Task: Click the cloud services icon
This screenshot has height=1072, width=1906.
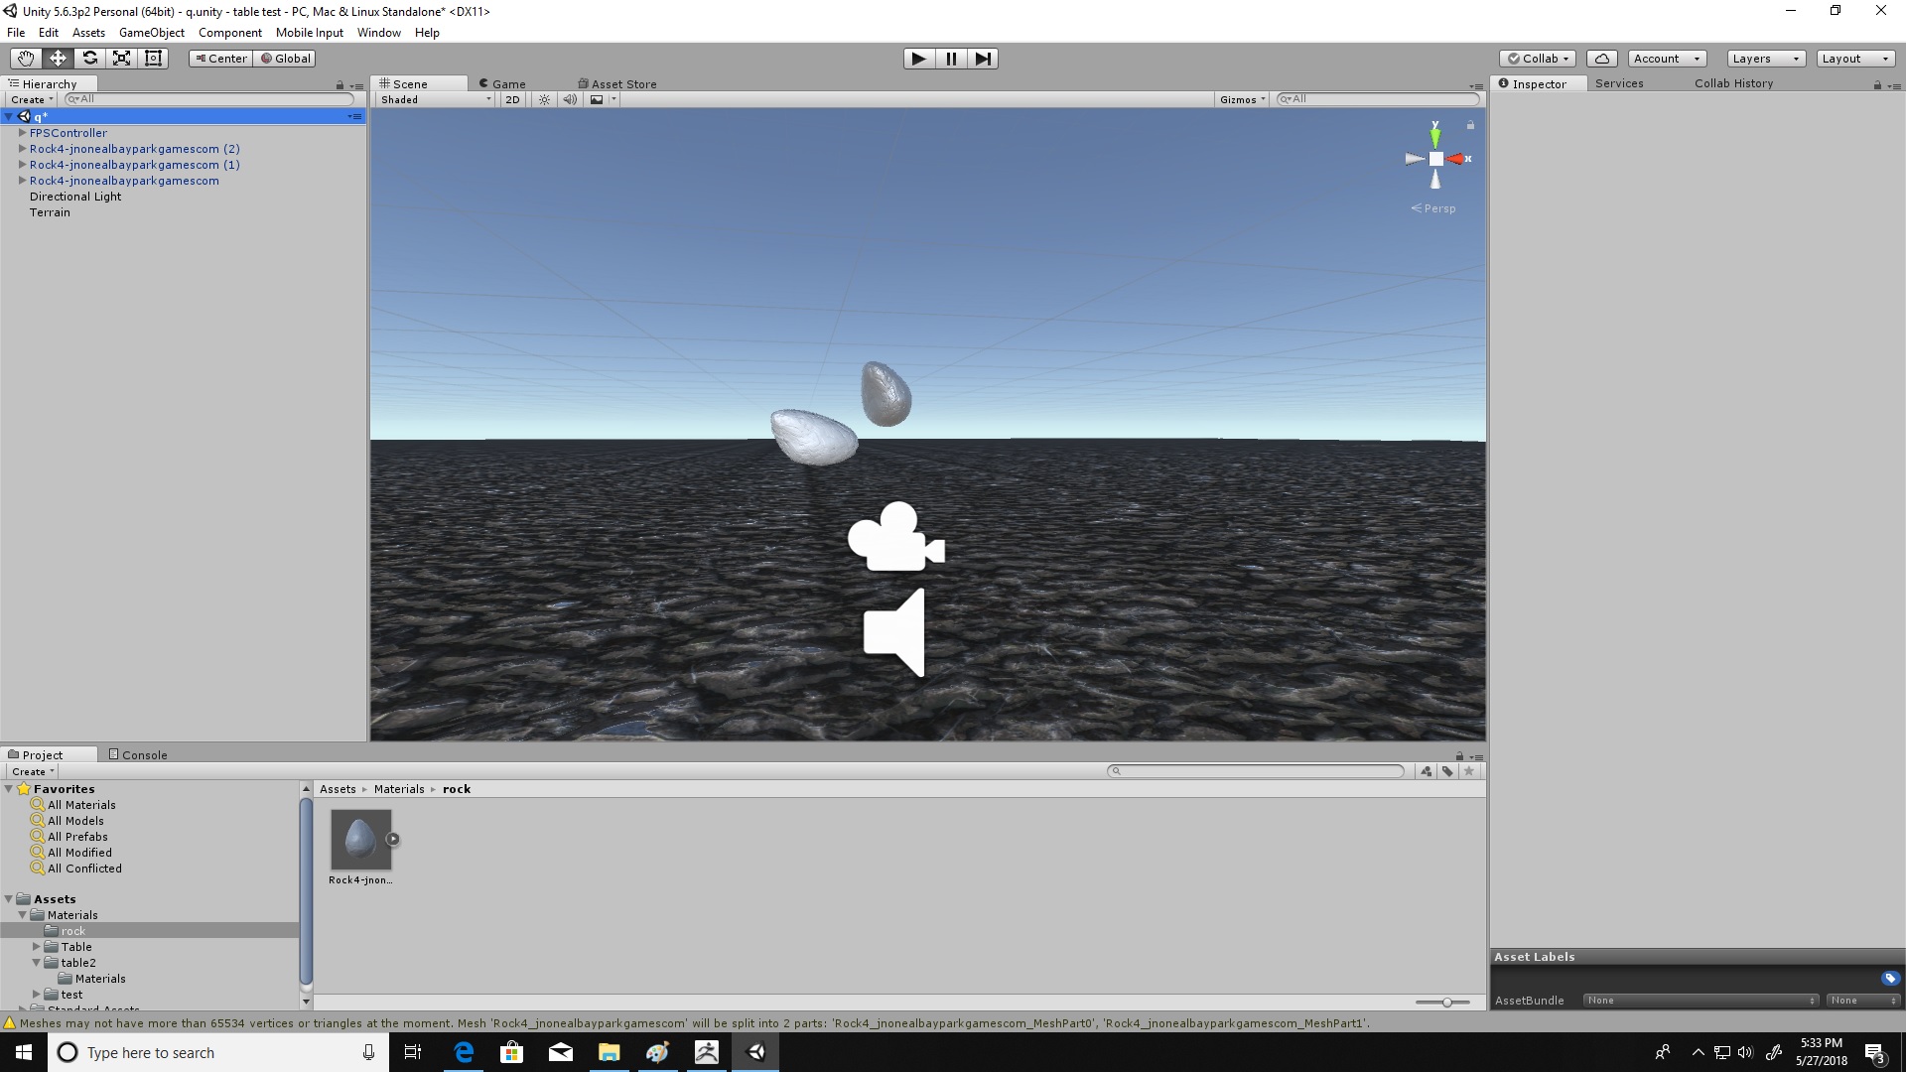Action: [x=1602, y=59]
